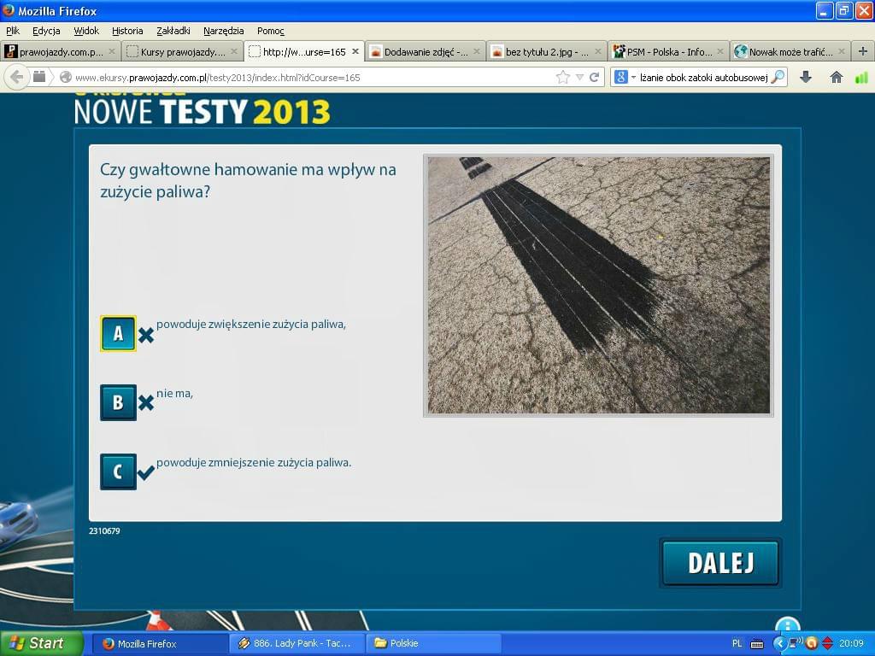This screenshot has width=875, height=656.
Task: Click the blue info icon at bottom
Action: tap(787, 624)
